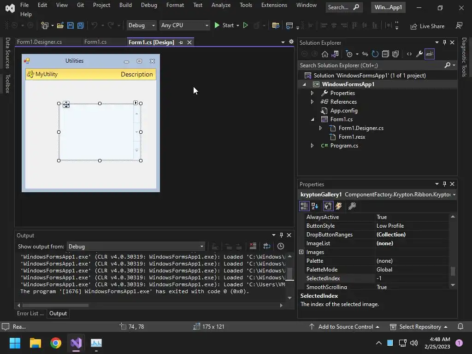
Task: Switch to the Form1.Designer.cs tab
Action: 40,42
